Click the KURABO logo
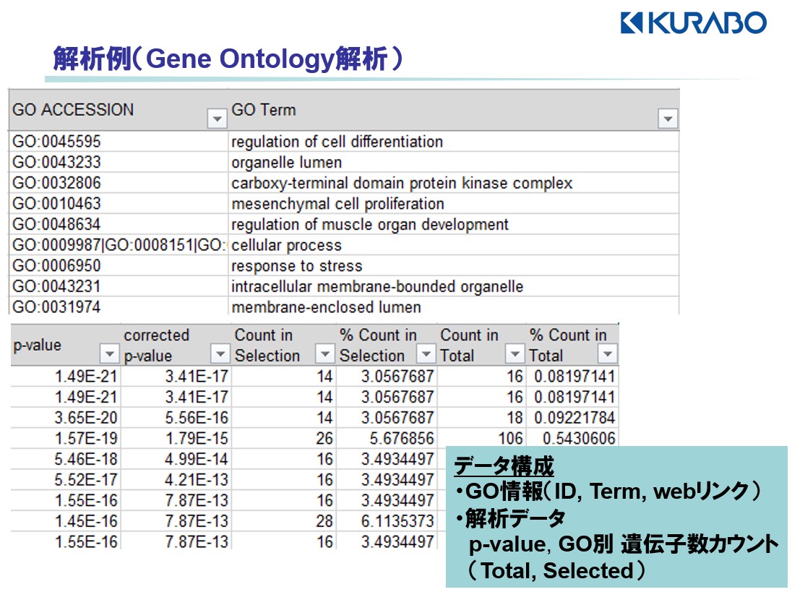The width and height of the screenshot is (792, 592). (x=692, y=22)
